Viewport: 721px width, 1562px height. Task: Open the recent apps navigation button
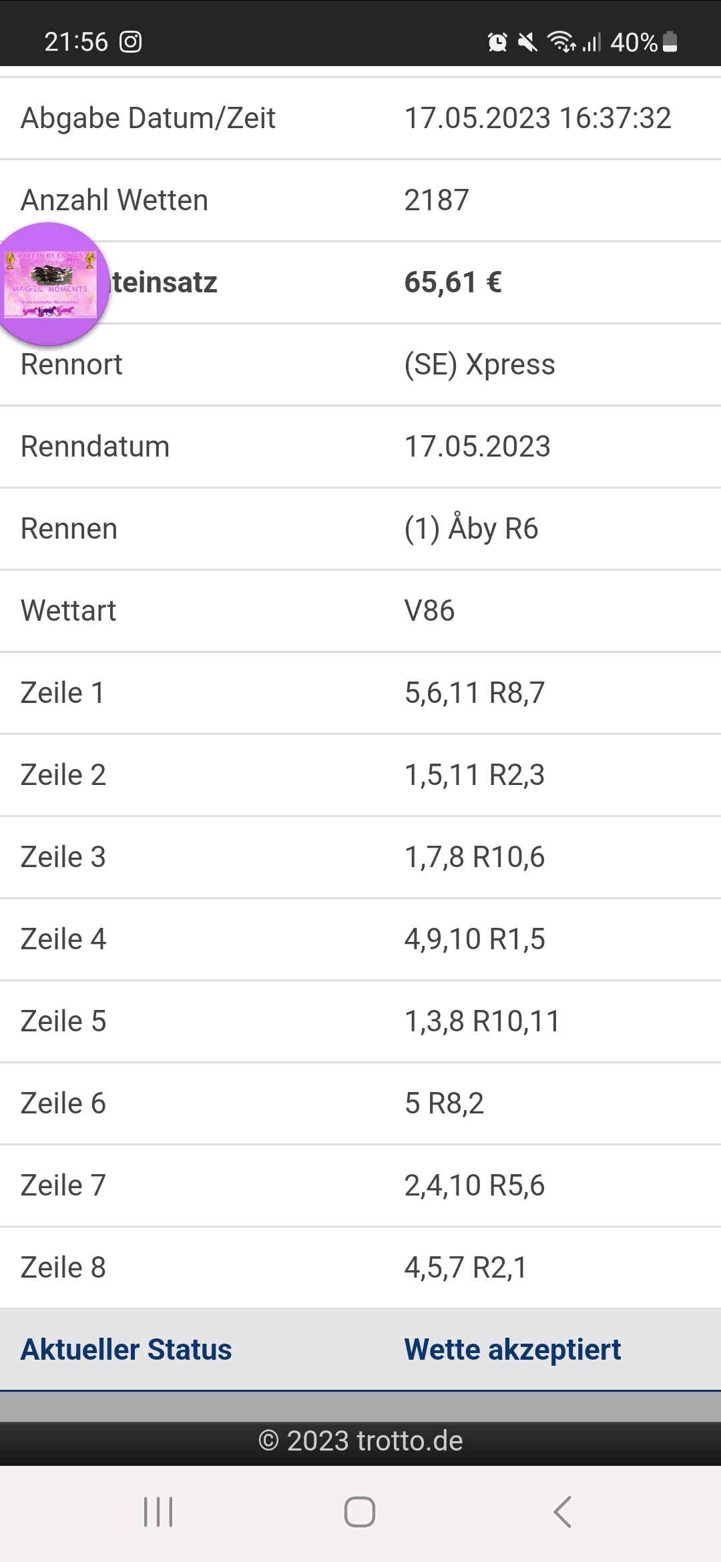(x=158, y=1512)
